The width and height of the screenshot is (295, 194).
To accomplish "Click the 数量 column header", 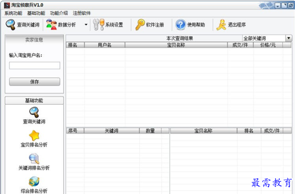I will click(150, 131).
